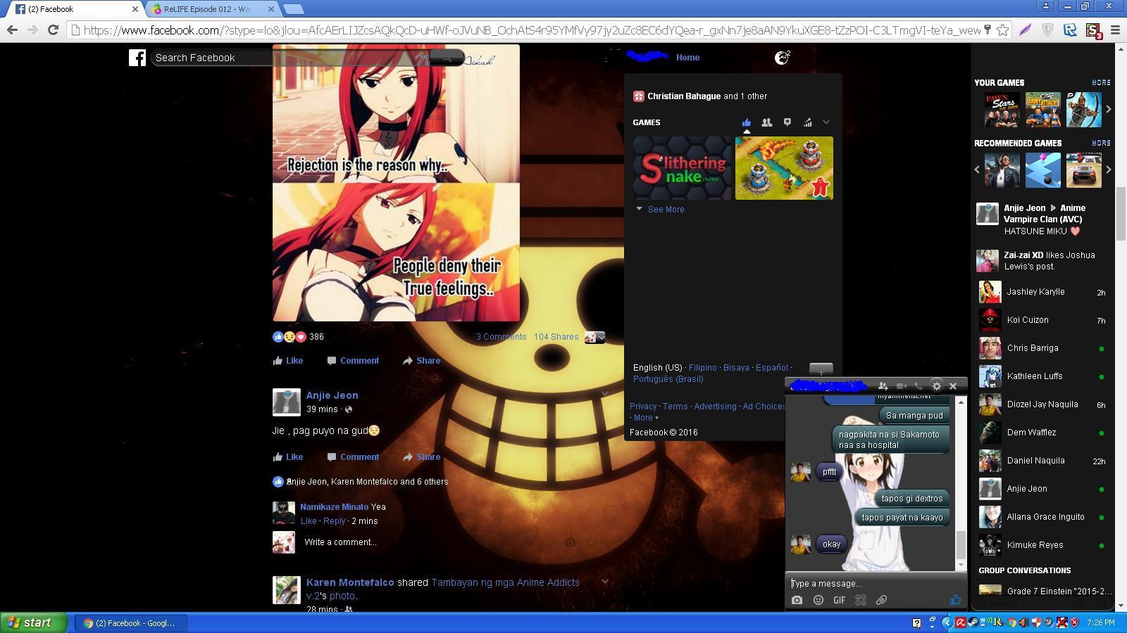
Task: Open the Windows Start menu
Action: (x=33, y=622)
